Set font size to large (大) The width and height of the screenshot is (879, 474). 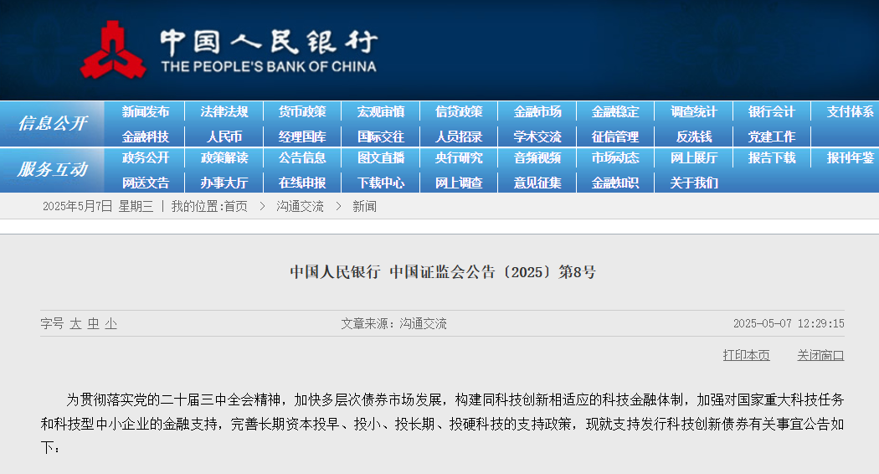point(75,323)
